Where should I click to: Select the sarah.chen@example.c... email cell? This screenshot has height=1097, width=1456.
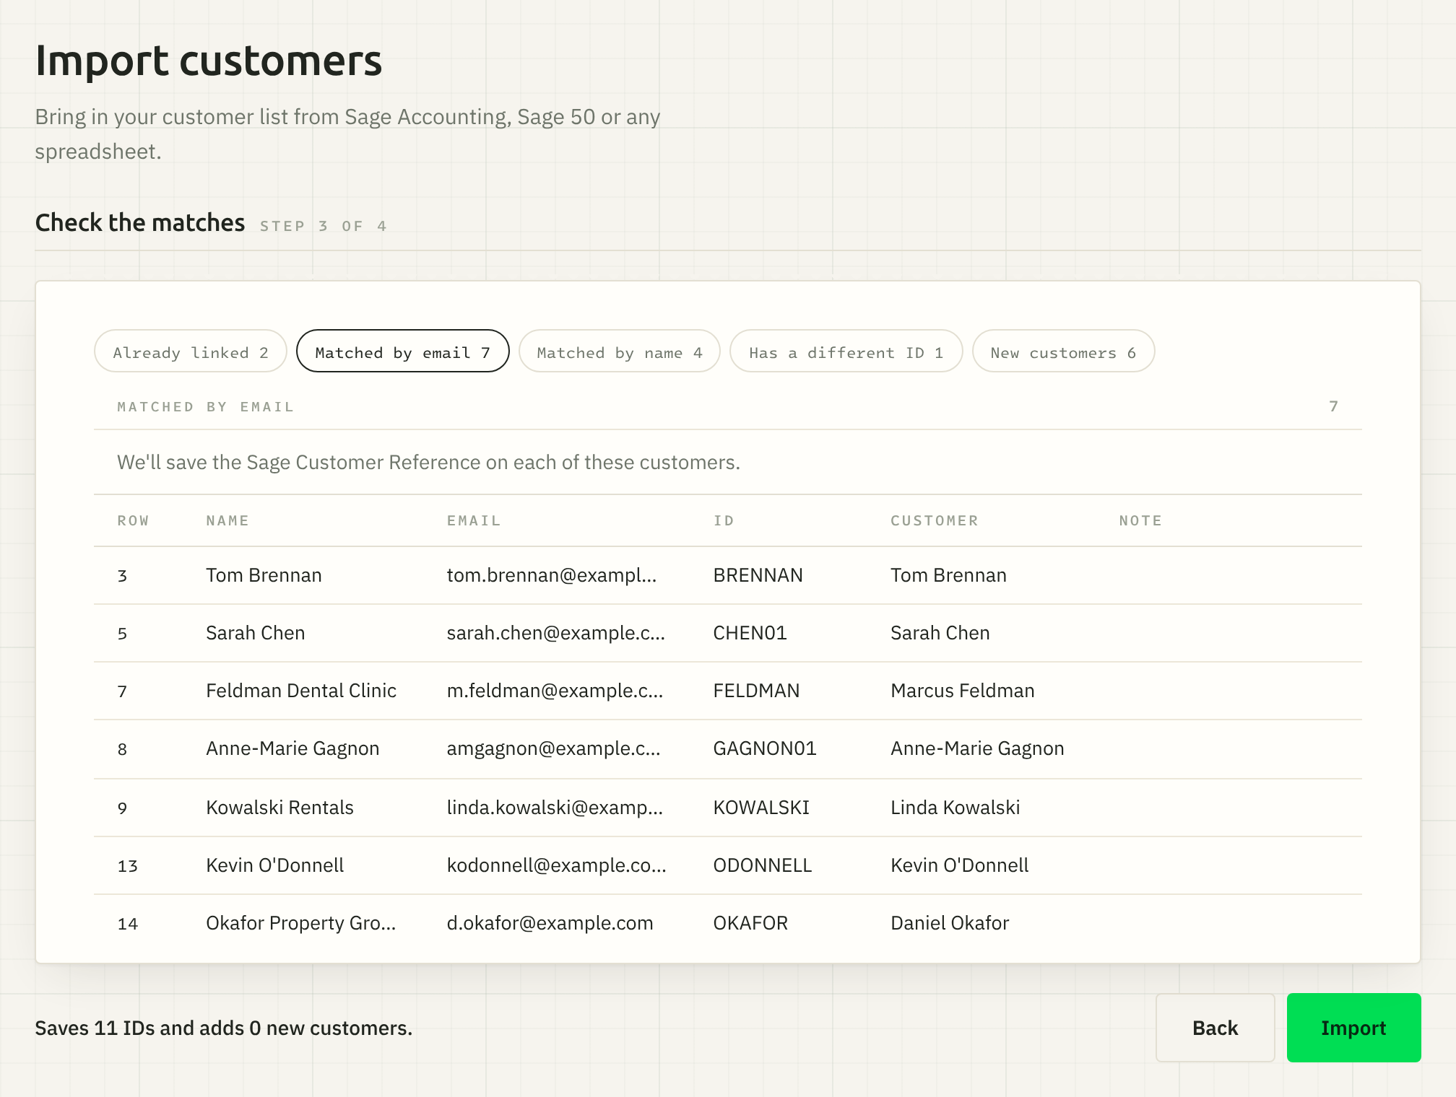pos(555,633)
